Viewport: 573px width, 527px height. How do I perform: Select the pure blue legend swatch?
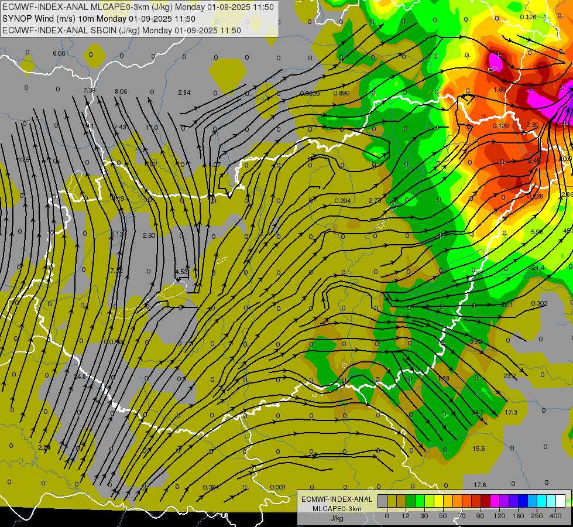click(523, 501)
